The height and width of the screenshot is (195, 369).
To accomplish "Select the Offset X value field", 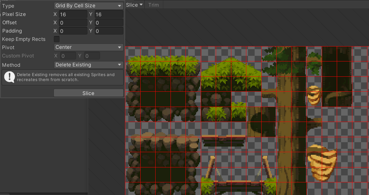I will [73, 22].
